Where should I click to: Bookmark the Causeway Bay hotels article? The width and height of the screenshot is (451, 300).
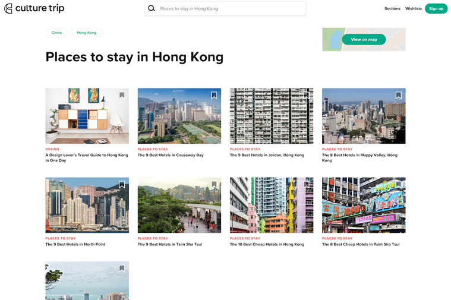pyautogui.click(x=214, y=95)
